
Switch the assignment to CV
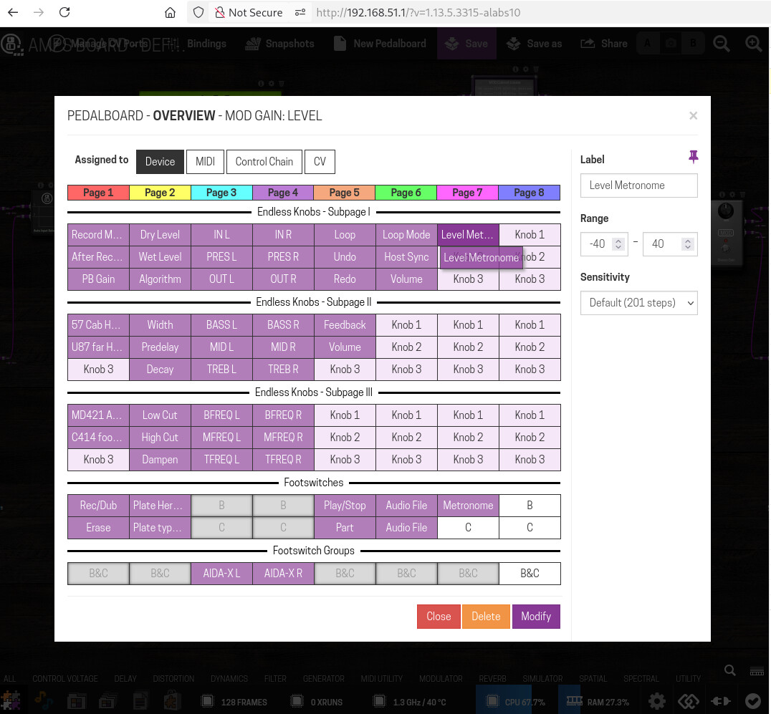320,161
